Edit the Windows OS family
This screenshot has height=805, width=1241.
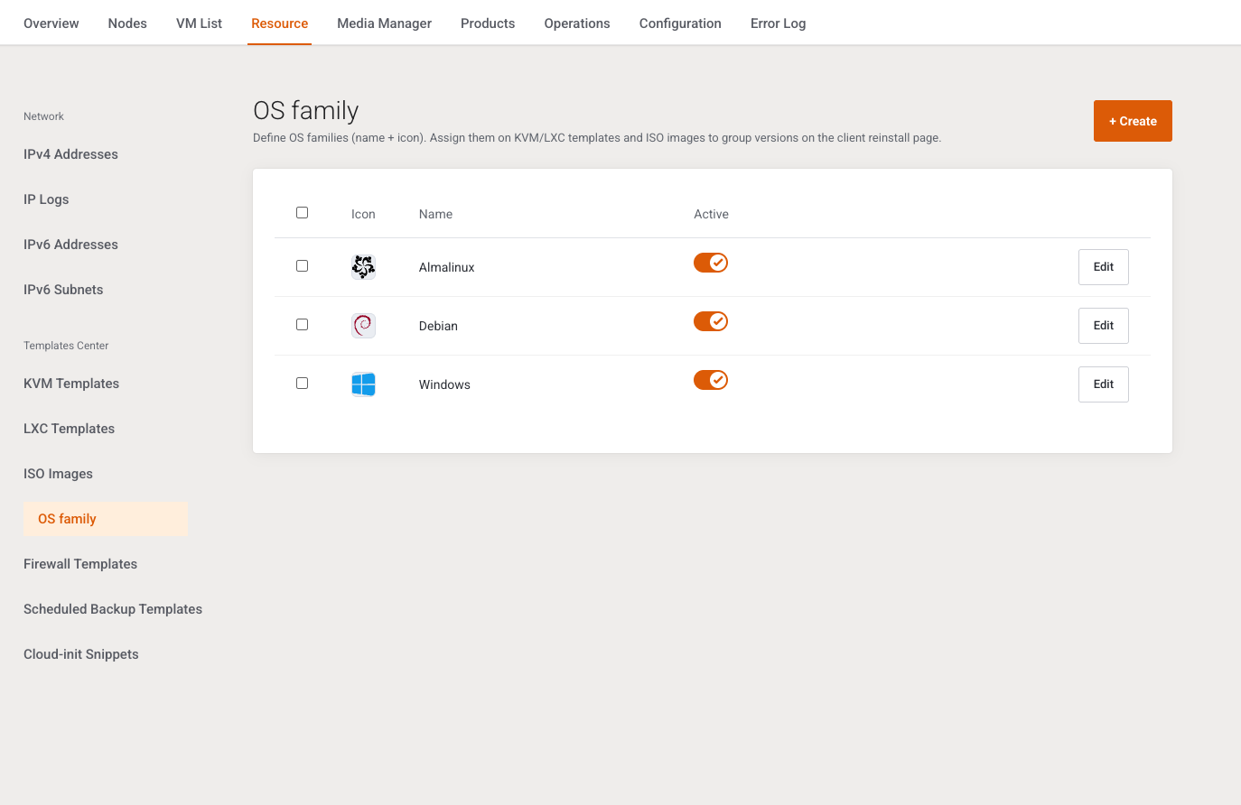1104,384
